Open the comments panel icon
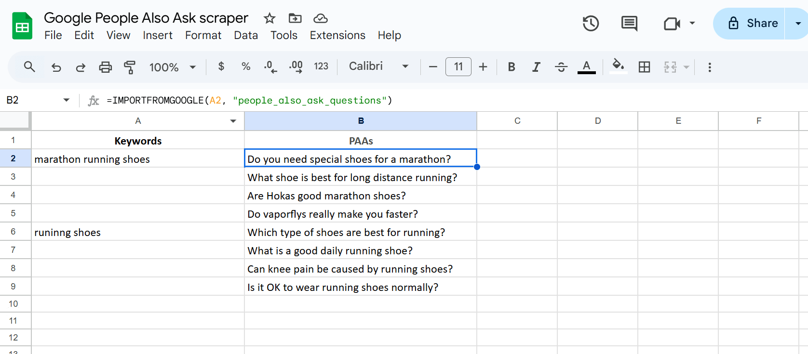Image resolution: width=808 pixels, height=354 pixels. point(629,23)
